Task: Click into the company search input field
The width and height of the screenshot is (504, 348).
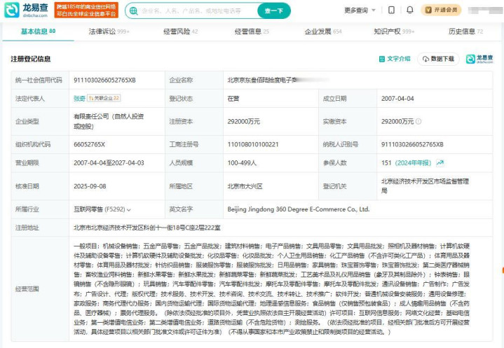Action: tap(193, 11)
